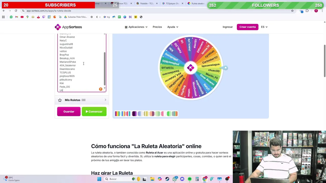Screen dimensions: 326x183
Task: Open OBS Studio from the taskbar
Action: pos(227,179)
